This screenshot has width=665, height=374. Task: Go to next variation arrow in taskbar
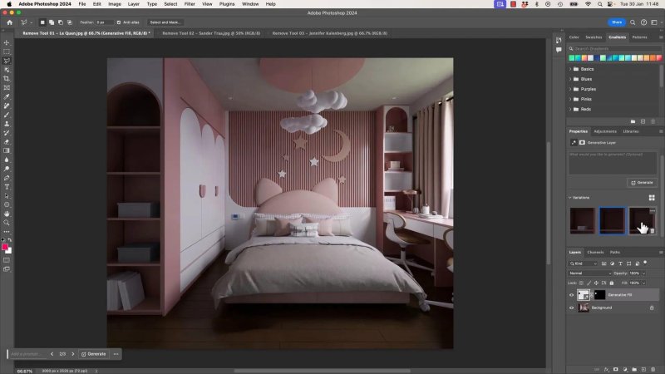pos(73,354)
